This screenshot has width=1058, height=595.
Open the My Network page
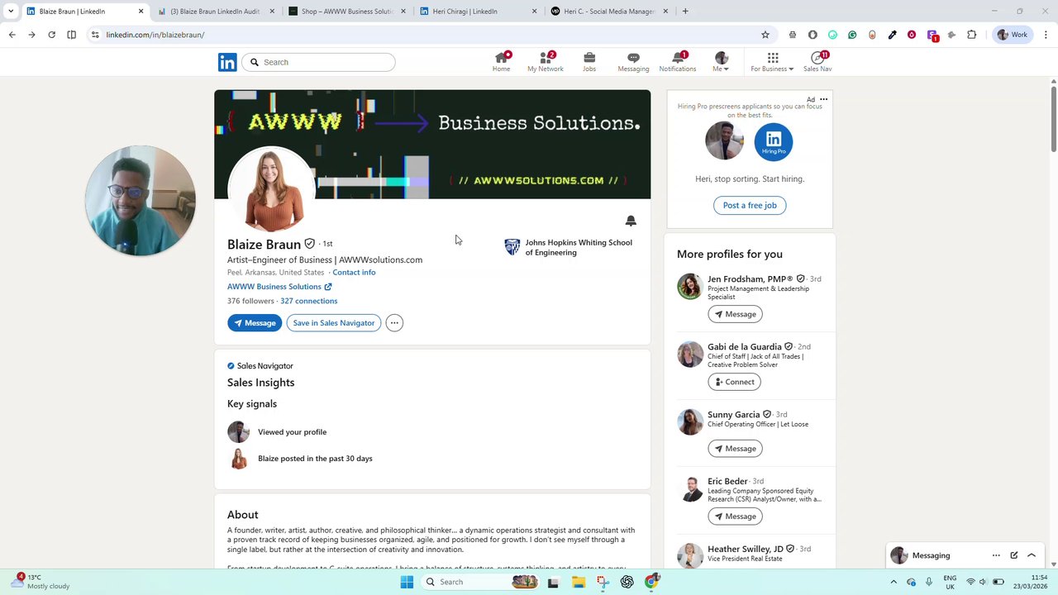pyautogui.click(x=545, y=62)
